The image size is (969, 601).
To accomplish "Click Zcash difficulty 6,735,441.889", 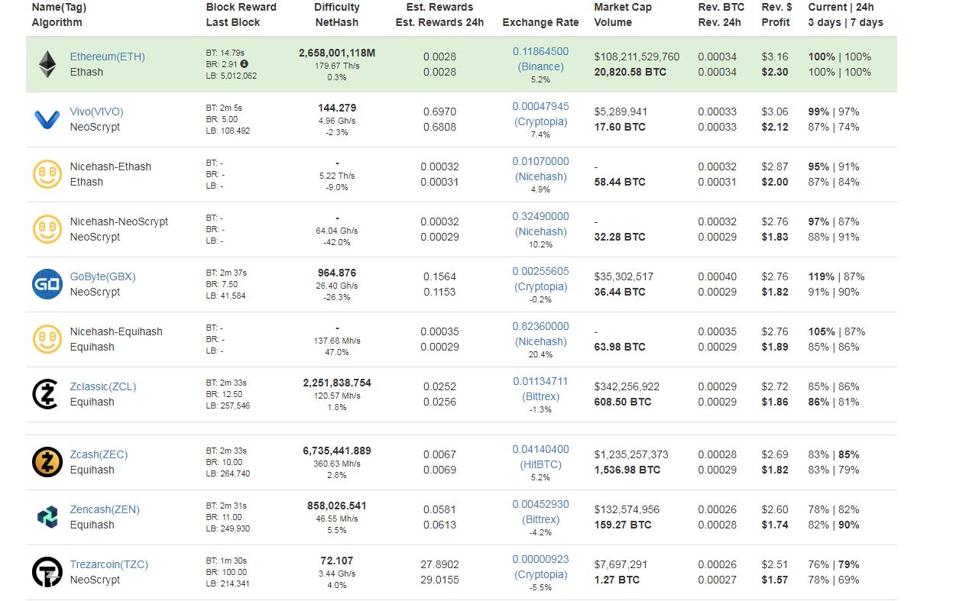I will [x=337, y=451].
